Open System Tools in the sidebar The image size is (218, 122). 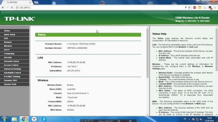(x=15, y=84)
